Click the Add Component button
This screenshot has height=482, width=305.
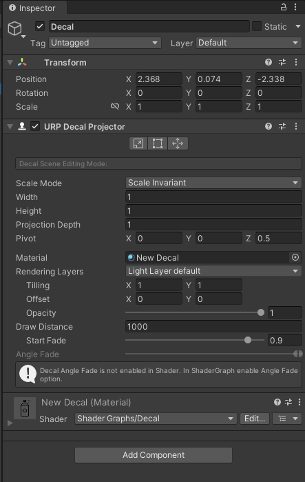pos(154,455)
